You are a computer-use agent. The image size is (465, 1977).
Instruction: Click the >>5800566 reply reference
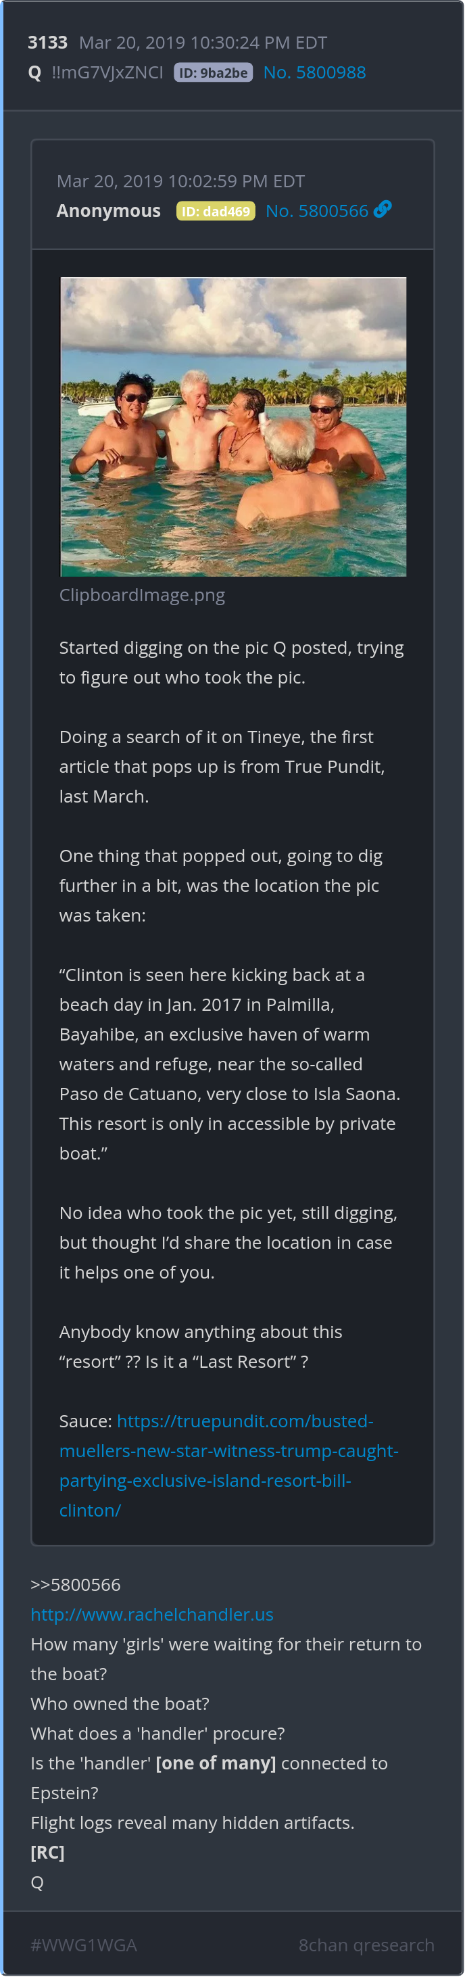(x=75, y=1584)
